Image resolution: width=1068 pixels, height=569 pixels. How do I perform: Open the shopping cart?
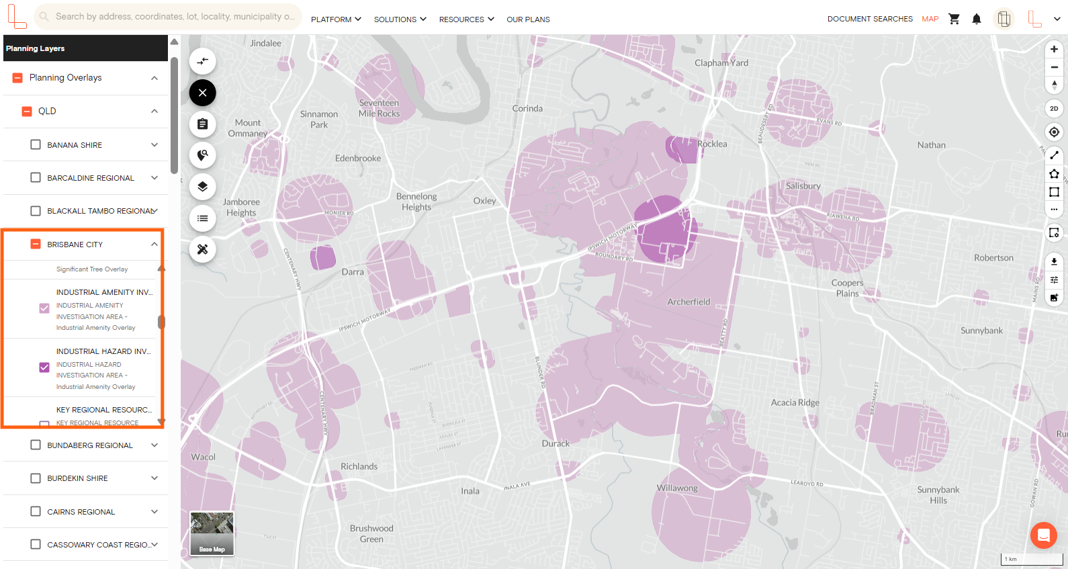[x=954, y=19]
